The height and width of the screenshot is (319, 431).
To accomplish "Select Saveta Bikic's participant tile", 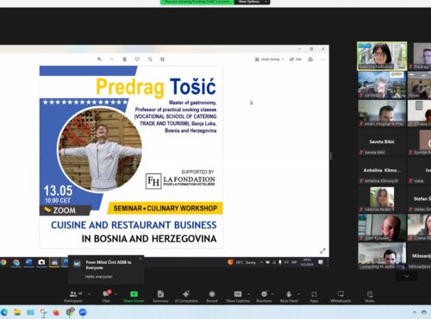I will coord(382,142).
